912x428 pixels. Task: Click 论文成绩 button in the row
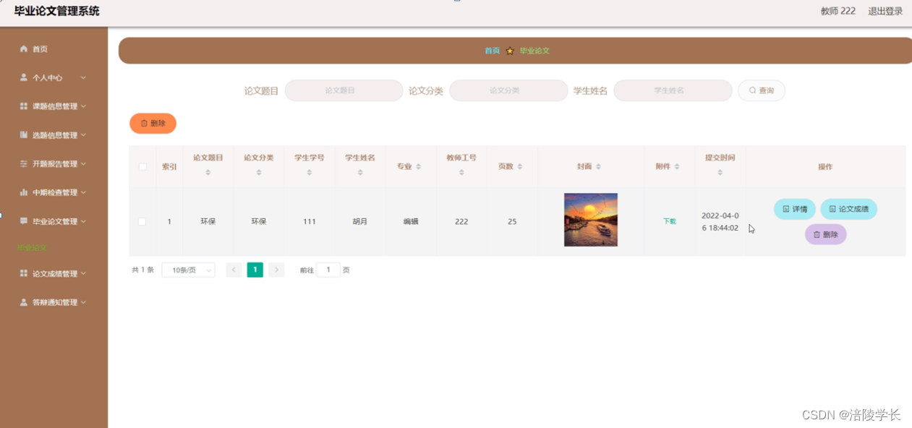(848, 209)
